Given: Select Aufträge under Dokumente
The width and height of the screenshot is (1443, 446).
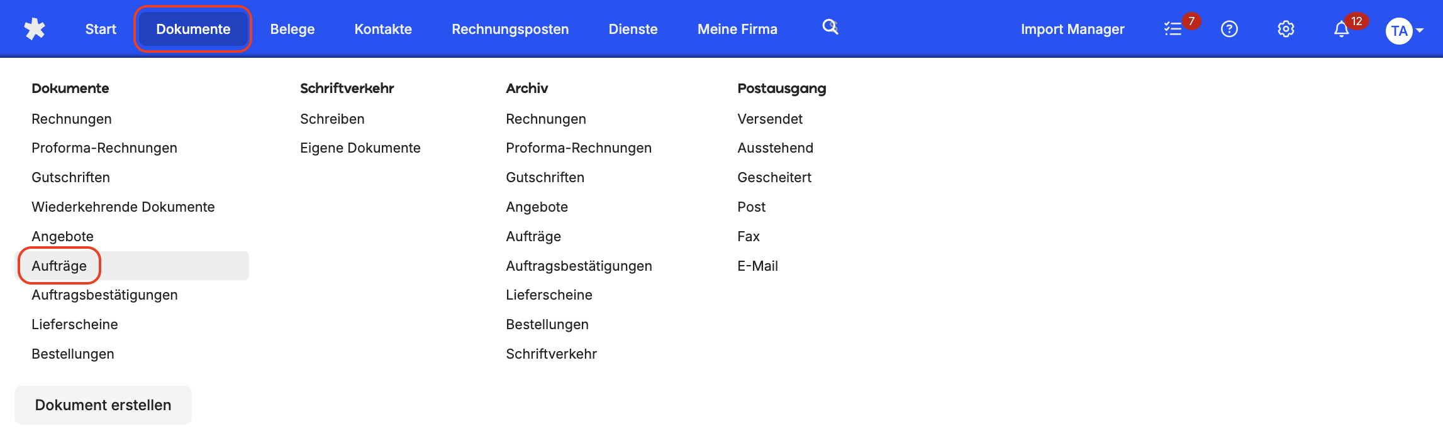Looking at the screenshot, I should [59, 266].
